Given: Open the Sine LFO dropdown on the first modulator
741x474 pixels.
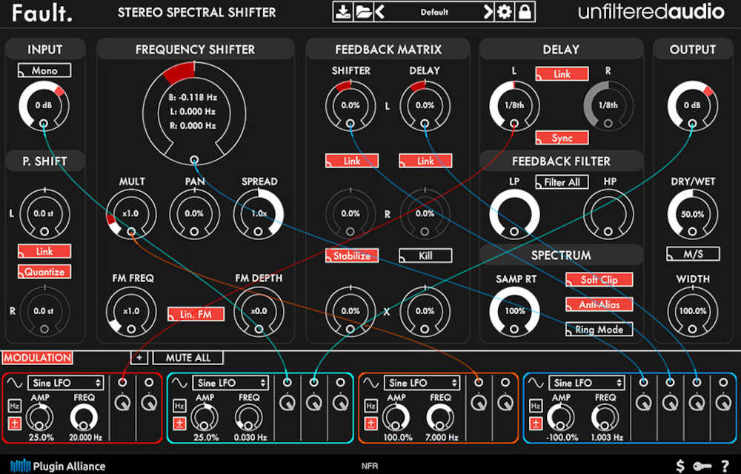Looking at the screenshot, I should click(64, 383).
